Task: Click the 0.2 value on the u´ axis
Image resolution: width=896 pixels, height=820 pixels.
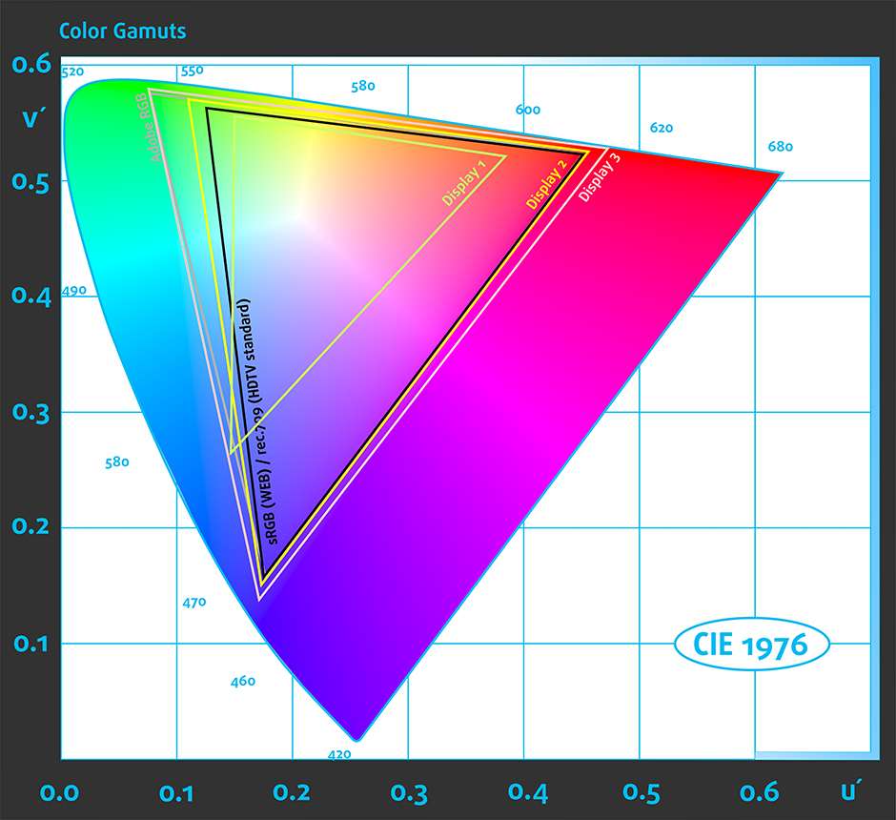Action: pos(292,792)
